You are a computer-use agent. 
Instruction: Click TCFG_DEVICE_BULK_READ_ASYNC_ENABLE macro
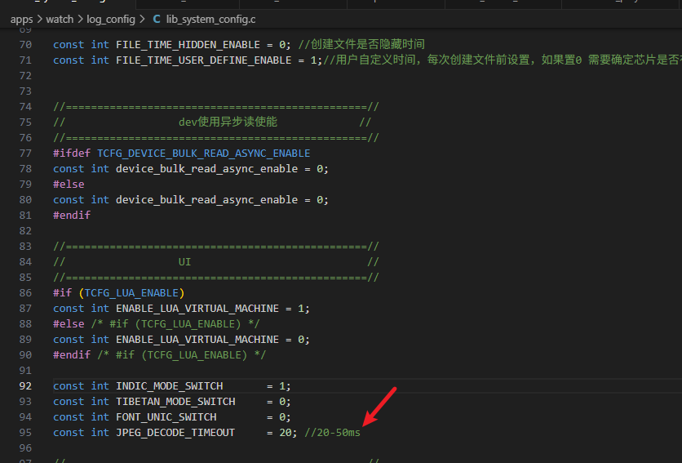[204, 154]
